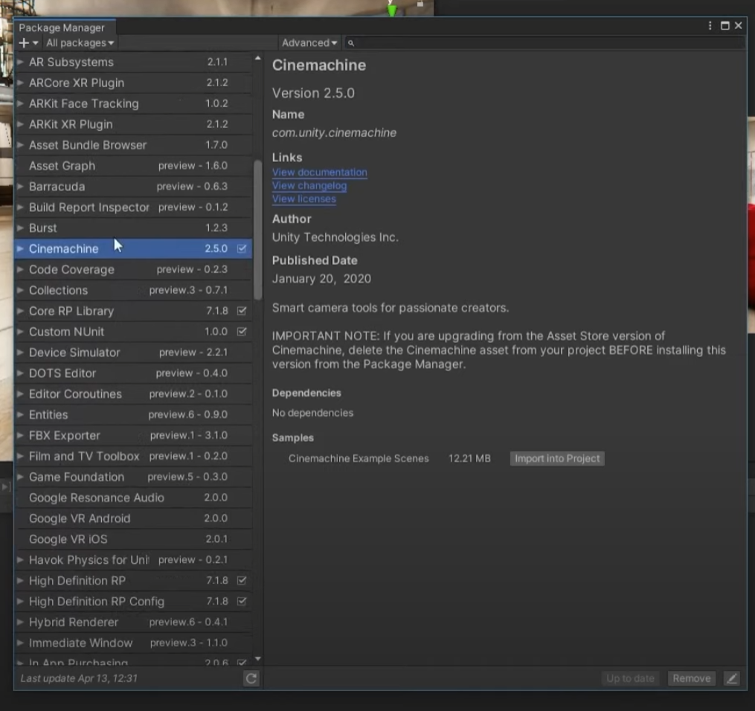
Task: Expand the ARCore XR Plugin arrow
Action: 20,83
